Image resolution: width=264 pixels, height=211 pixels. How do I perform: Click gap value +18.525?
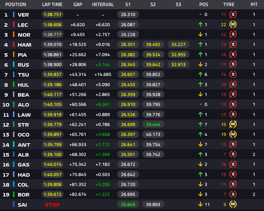point(78,44)
